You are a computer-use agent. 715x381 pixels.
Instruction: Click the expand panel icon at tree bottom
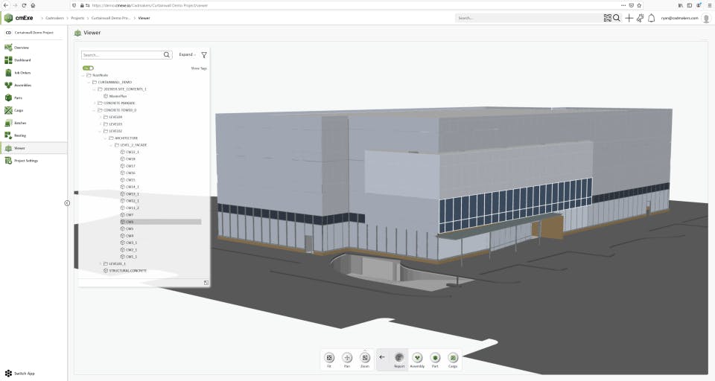[x=206, y=283]
